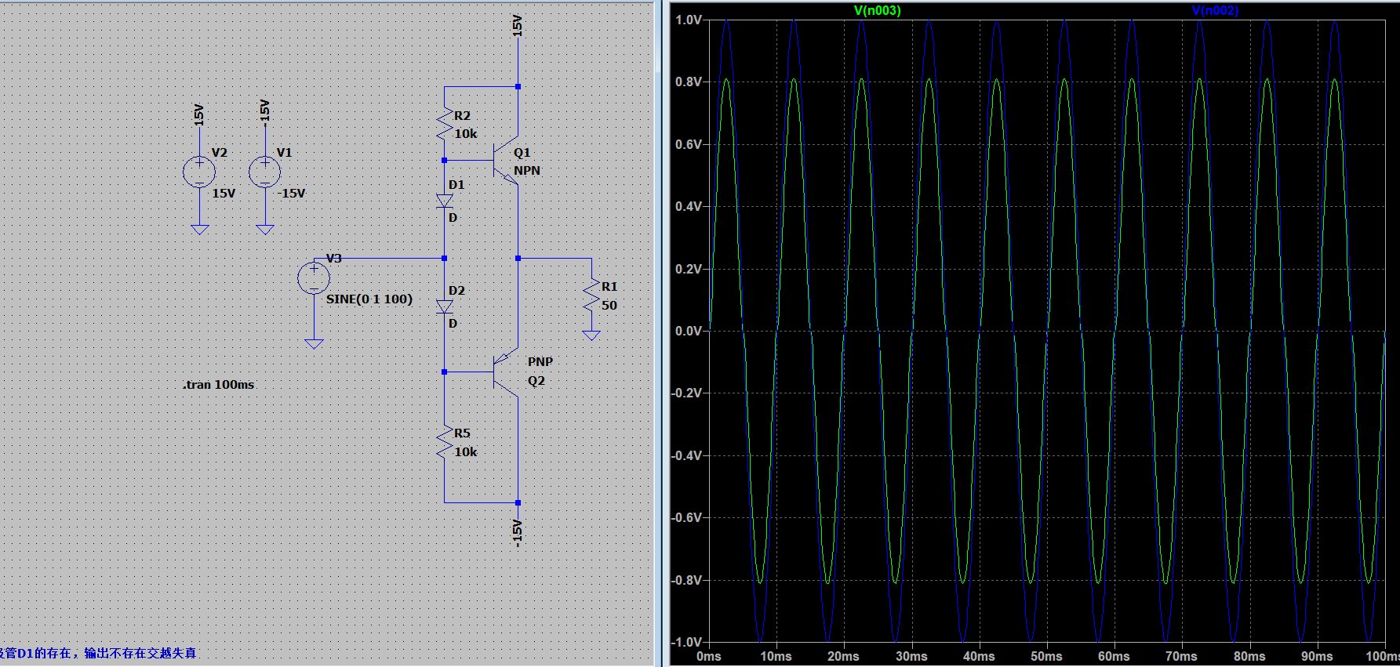Screen dimensions: 1400x667
Task: Click the -1.0V vertical axis label
Action: [686, 642]
